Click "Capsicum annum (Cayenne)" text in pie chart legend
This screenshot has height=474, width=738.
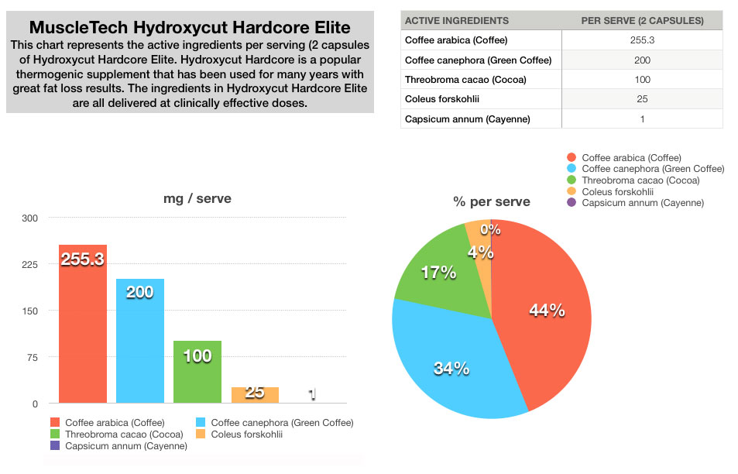643,203
